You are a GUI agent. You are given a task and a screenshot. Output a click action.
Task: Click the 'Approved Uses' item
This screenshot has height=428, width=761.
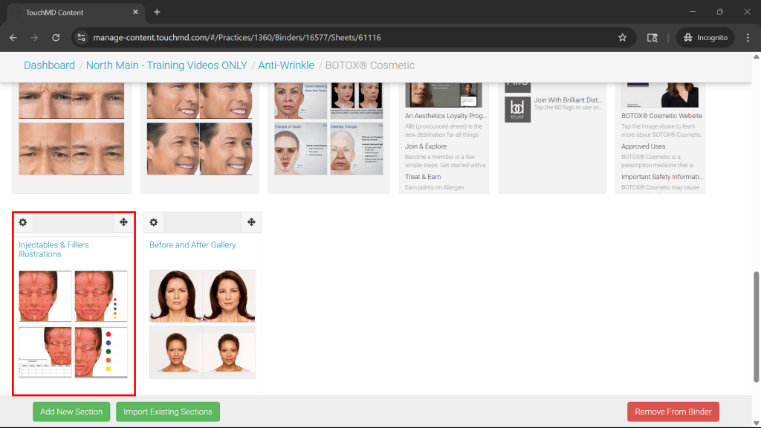click(x=643, y=146)
